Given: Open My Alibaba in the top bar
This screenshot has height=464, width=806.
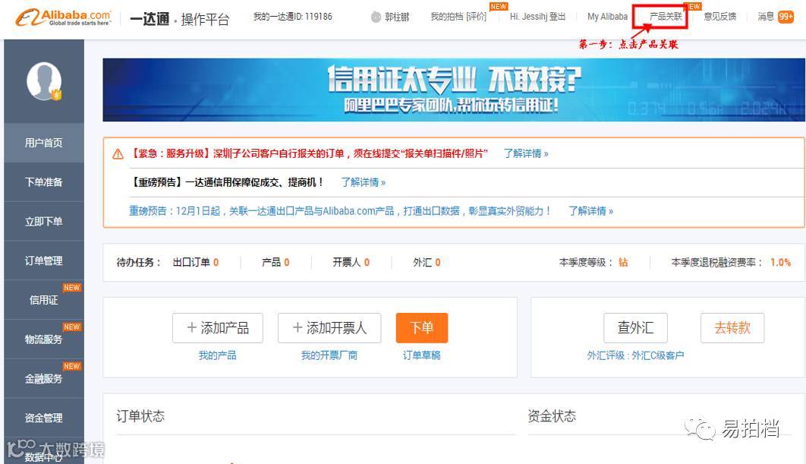Looking at the screenshot, I should 607,17.
